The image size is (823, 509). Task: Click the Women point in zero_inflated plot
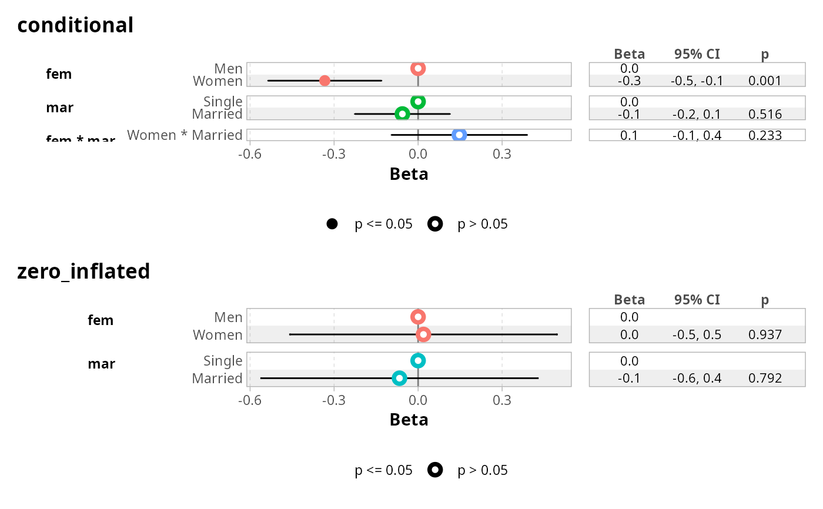click(x=423, y=334)
